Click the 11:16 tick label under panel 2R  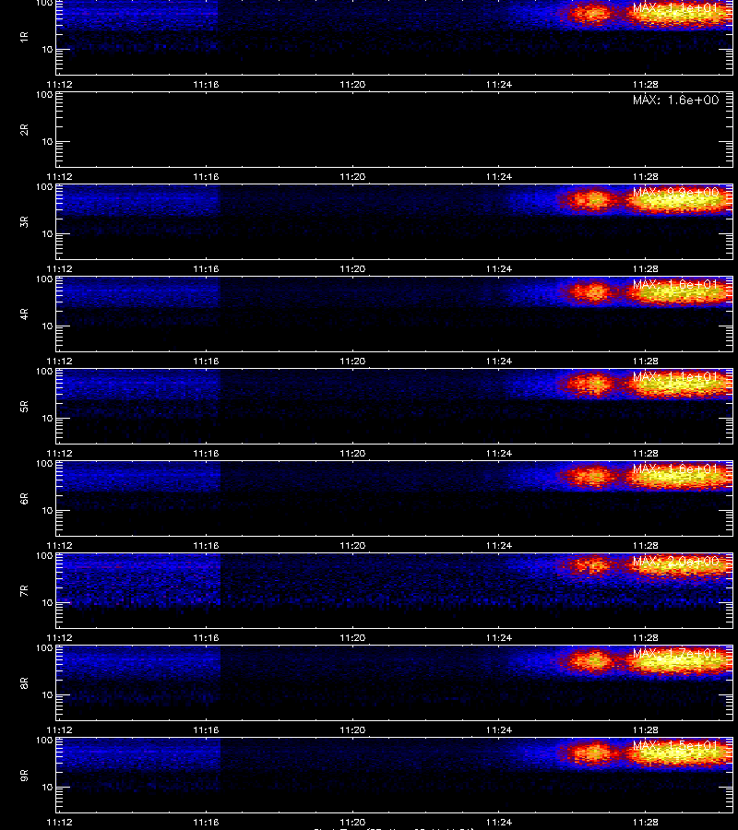(x=206, y=176)
